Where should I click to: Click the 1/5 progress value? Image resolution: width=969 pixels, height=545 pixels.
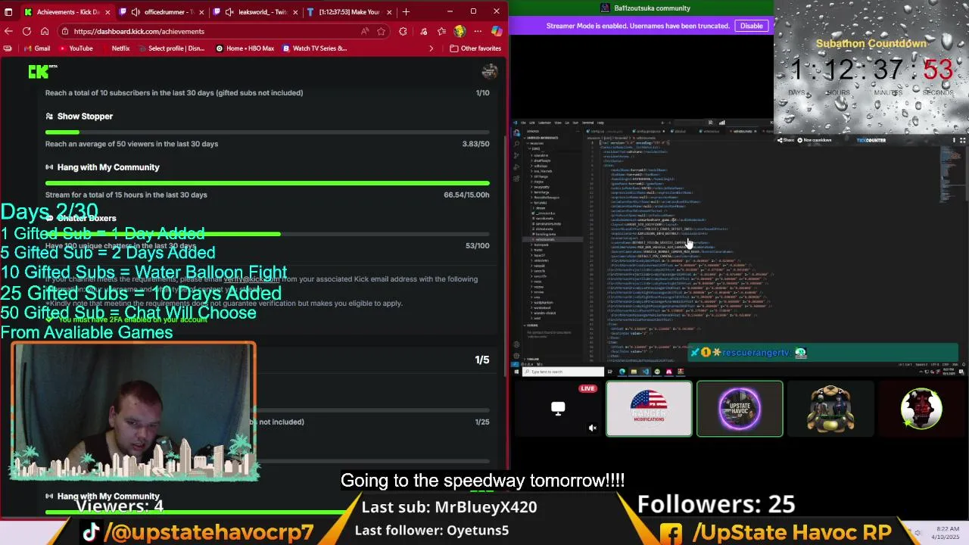(482, 360)
